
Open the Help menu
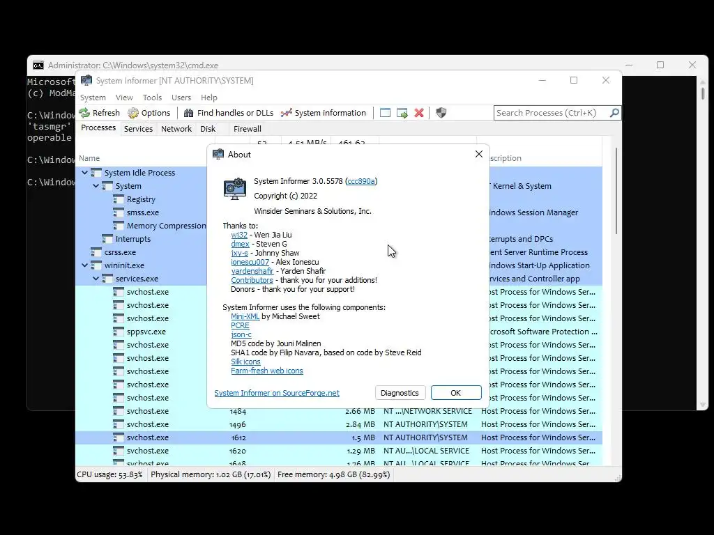tap(209, 98)
